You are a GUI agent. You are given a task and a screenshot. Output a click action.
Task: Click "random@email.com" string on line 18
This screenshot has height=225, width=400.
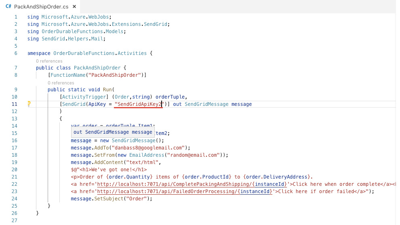coord(194,155)
